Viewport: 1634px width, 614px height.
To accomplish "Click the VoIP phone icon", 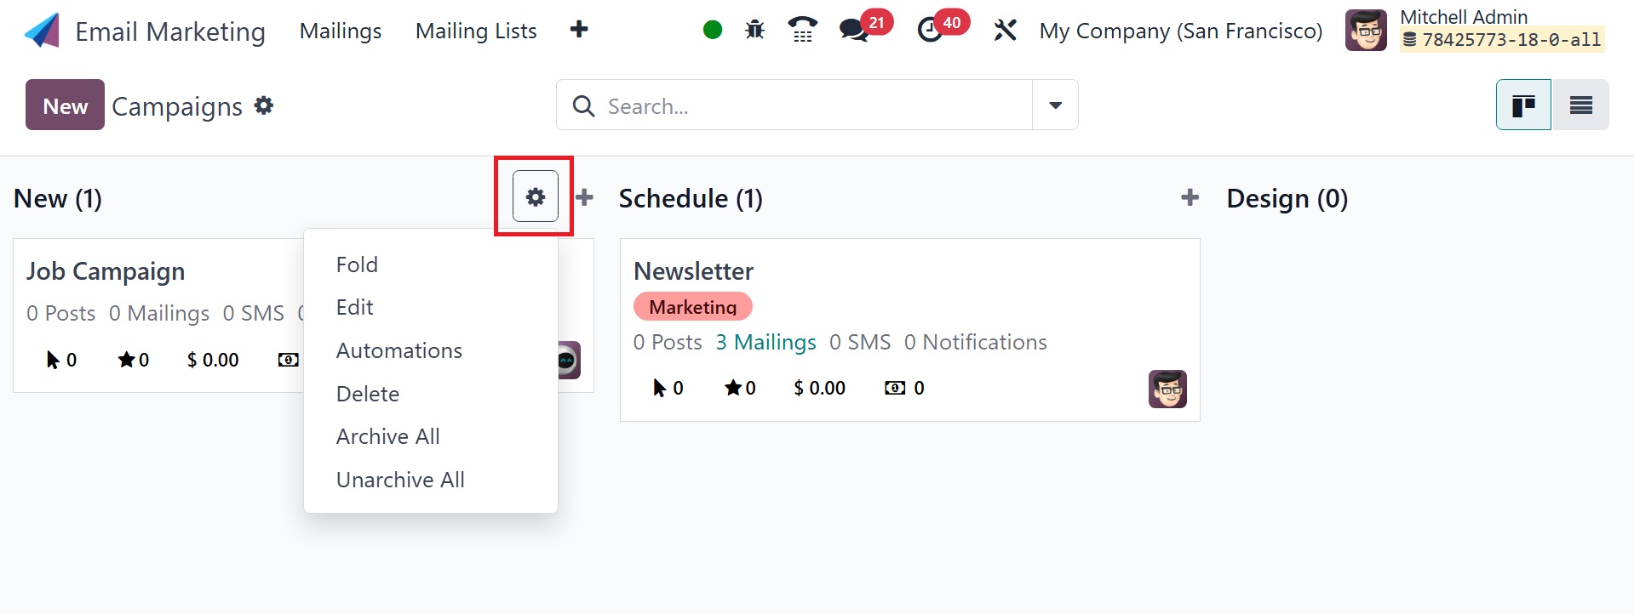I will point(802,31).
